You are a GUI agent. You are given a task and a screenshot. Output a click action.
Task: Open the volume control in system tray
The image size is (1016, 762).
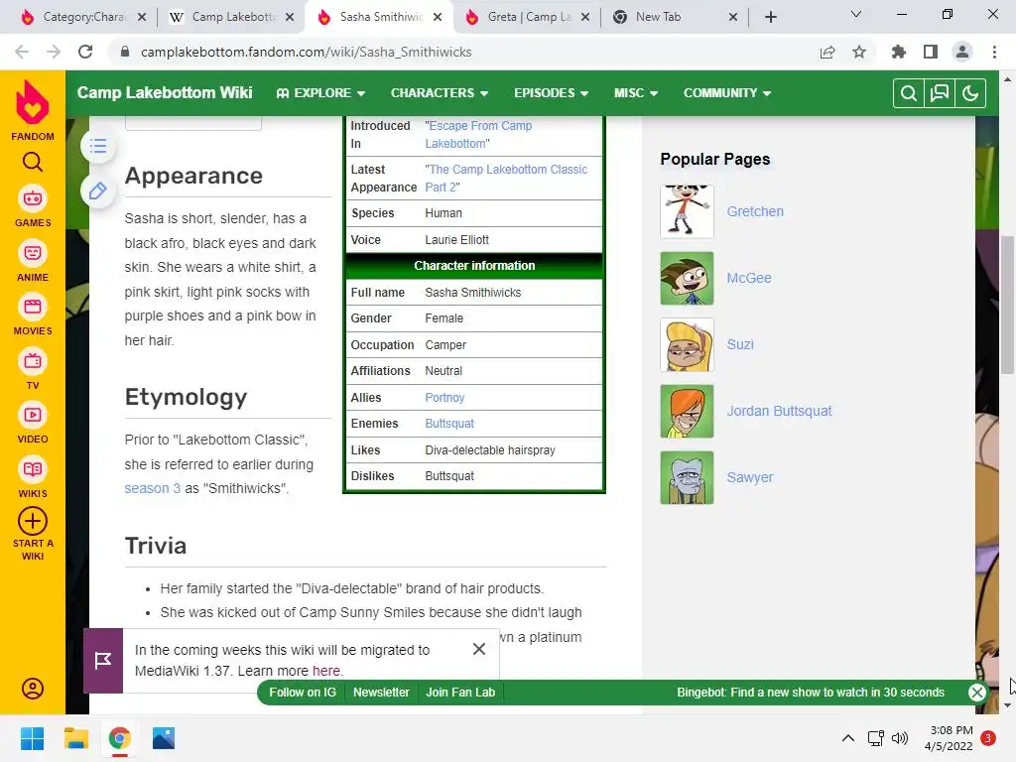[900, 738]
